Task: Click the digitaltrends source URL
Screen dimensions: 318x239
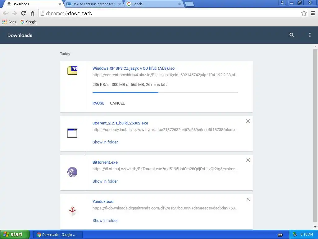Action: pos(165,208)
